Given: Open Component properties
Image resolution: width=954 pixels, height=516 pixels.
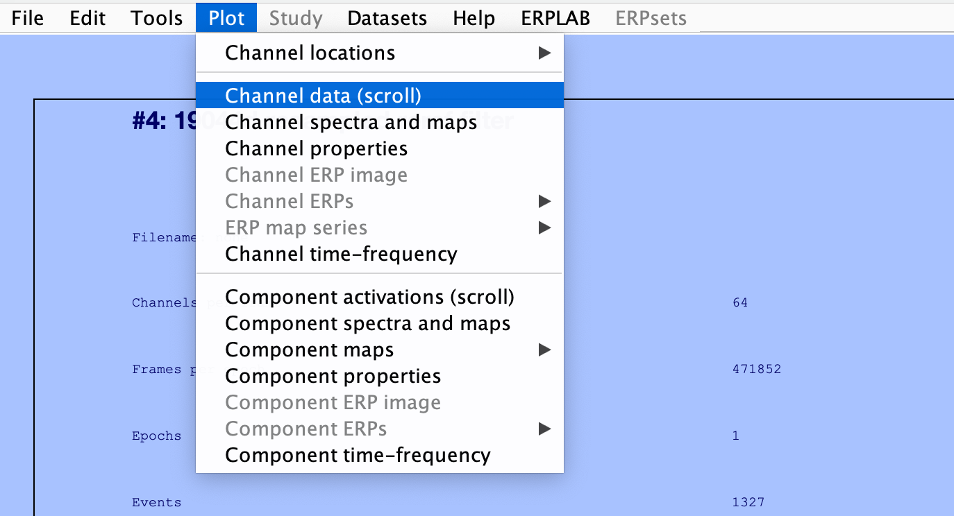Looking at the screenshot, I should tap(333, 376).
